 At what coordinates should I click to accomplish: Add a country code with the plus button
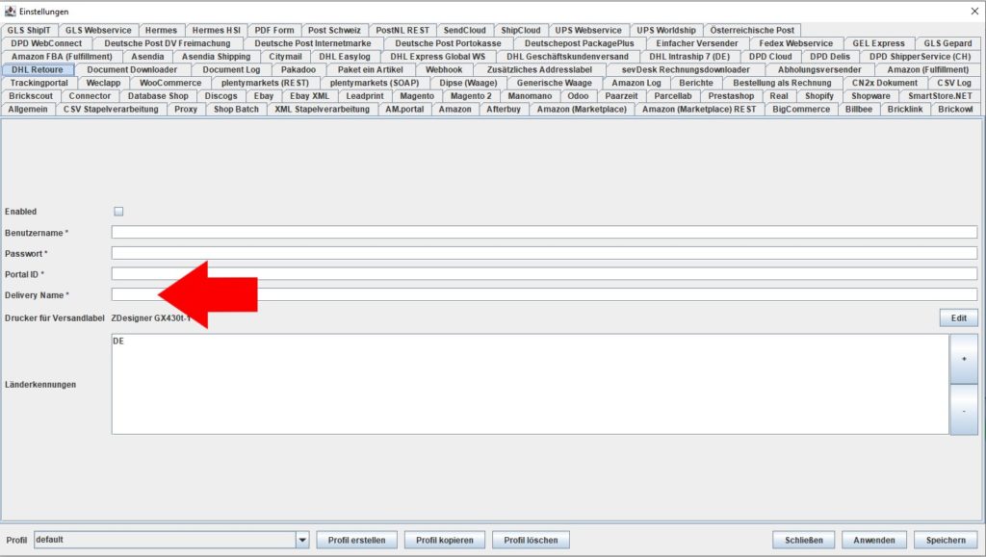(x=963, y=359)
